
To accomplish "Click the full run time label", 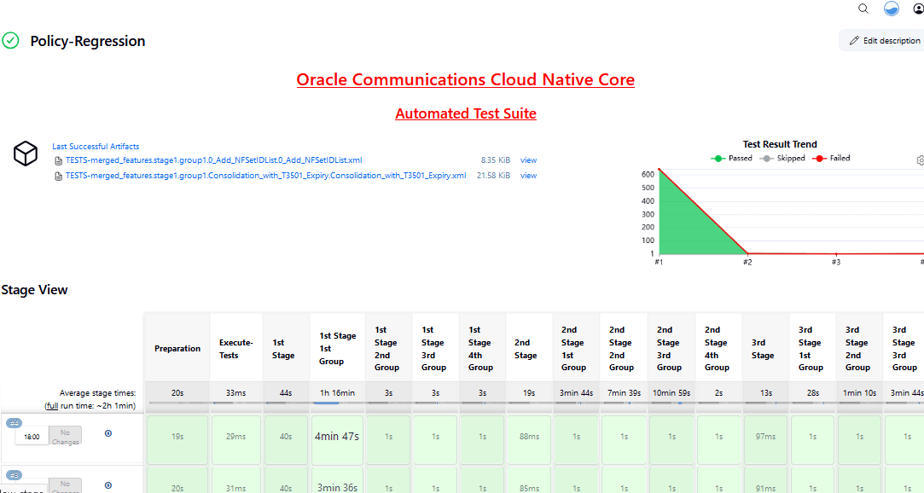I will click(90, 406).
